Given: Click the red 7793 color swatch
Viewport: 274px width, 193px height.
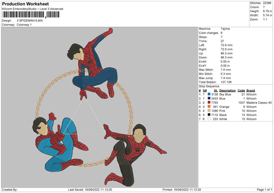Looking at the screenshot, I should (209, 102).
